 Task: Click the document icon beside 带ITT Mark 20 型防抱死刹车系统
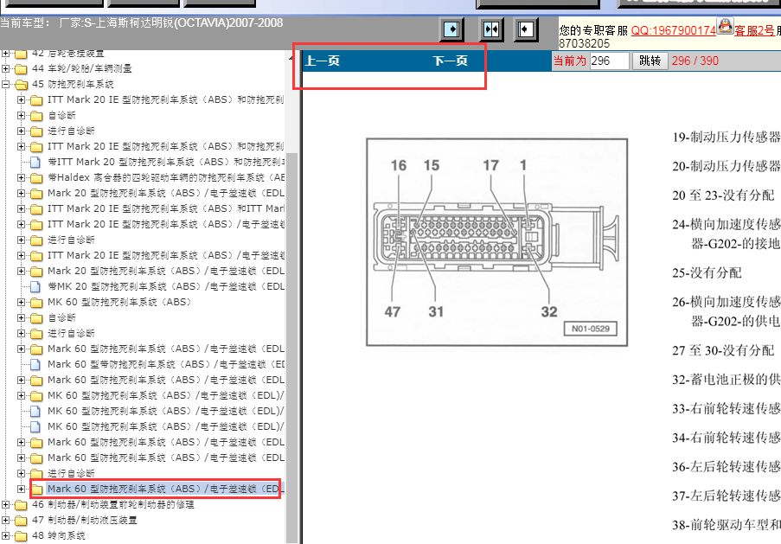tap(35, 163)
